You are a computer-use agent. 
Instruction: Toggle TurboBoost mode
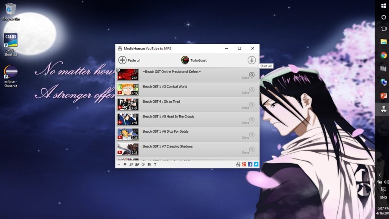point(185,60)
